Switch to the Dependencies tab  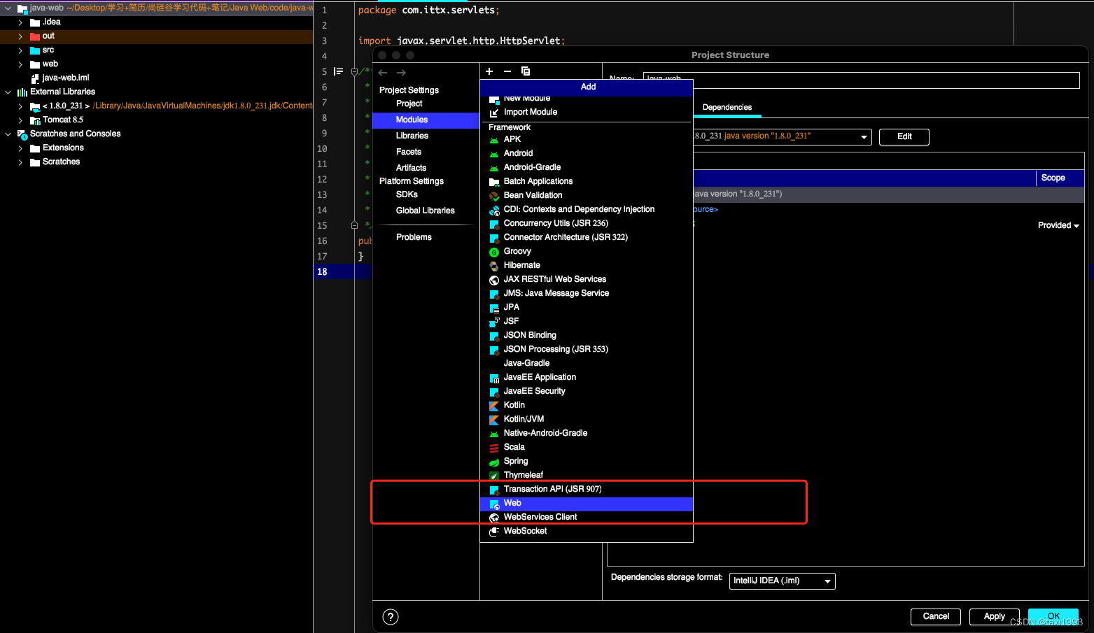728,108
